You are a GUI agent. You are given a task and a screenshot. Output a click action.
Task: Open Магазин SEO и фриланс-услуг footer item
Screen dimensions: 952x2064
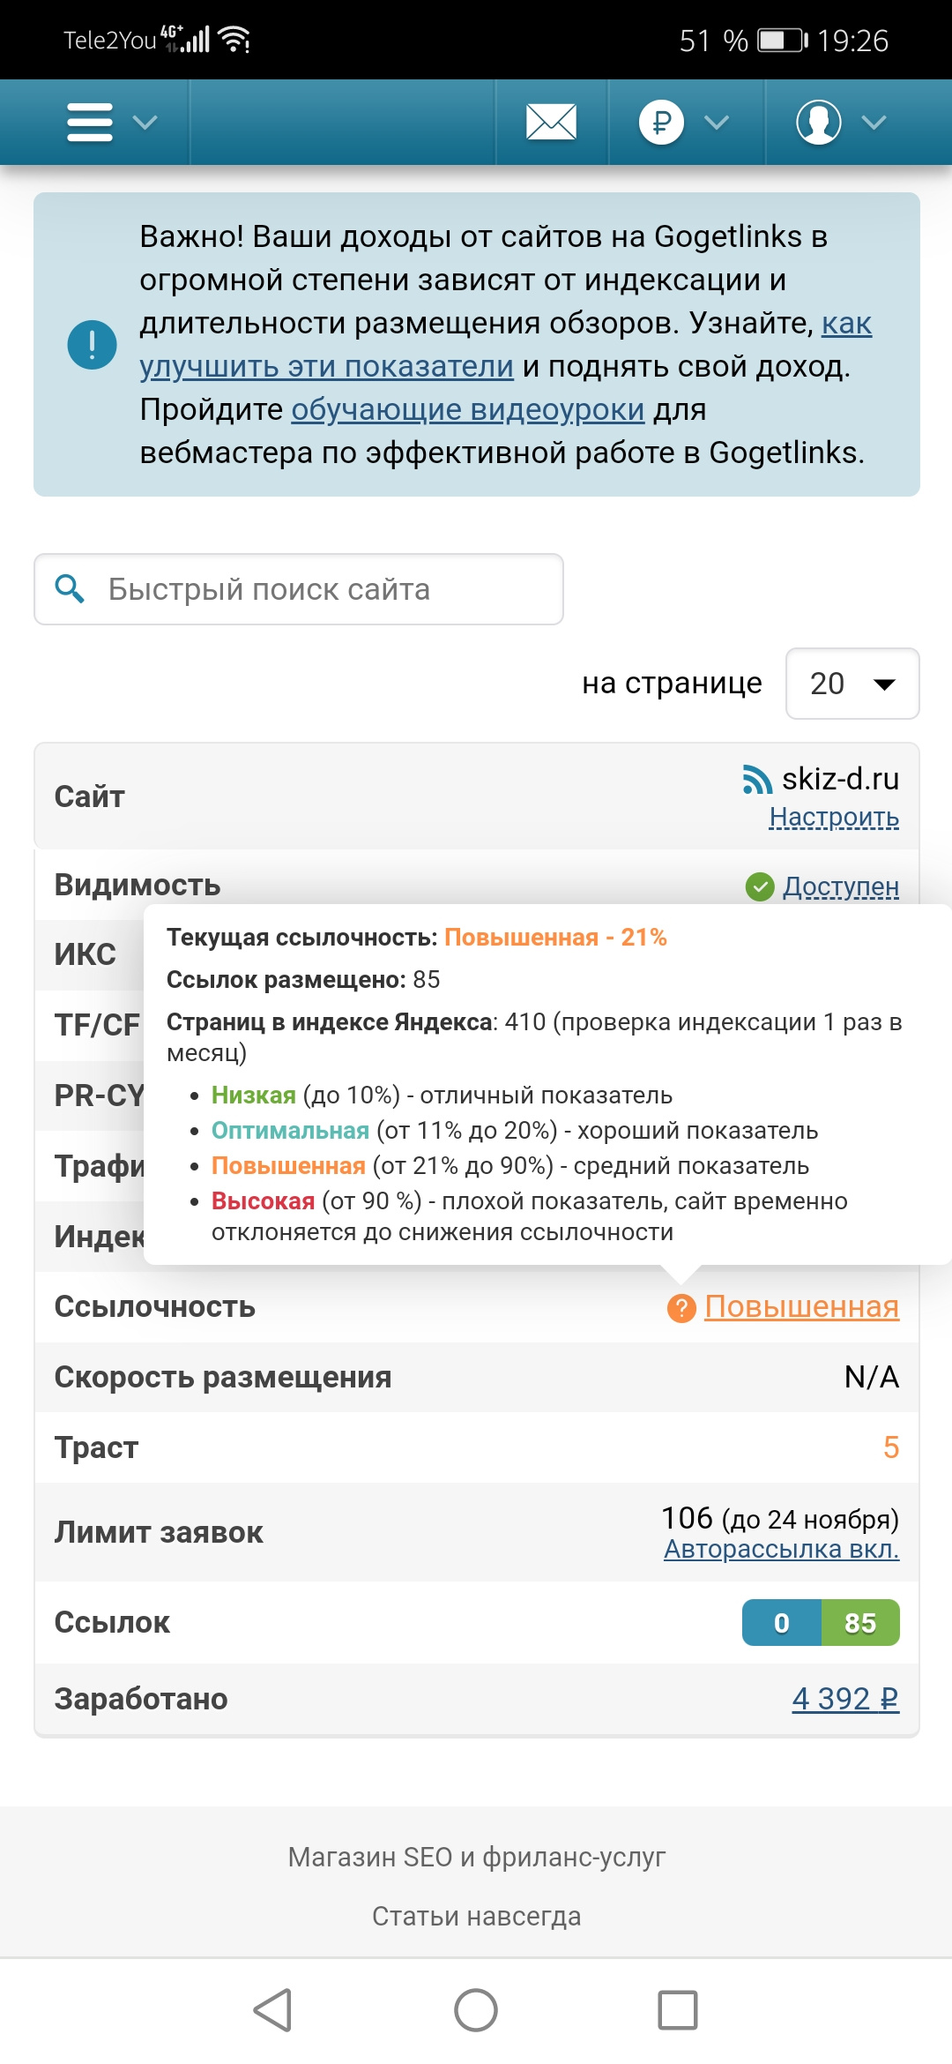pos(476,1857)
